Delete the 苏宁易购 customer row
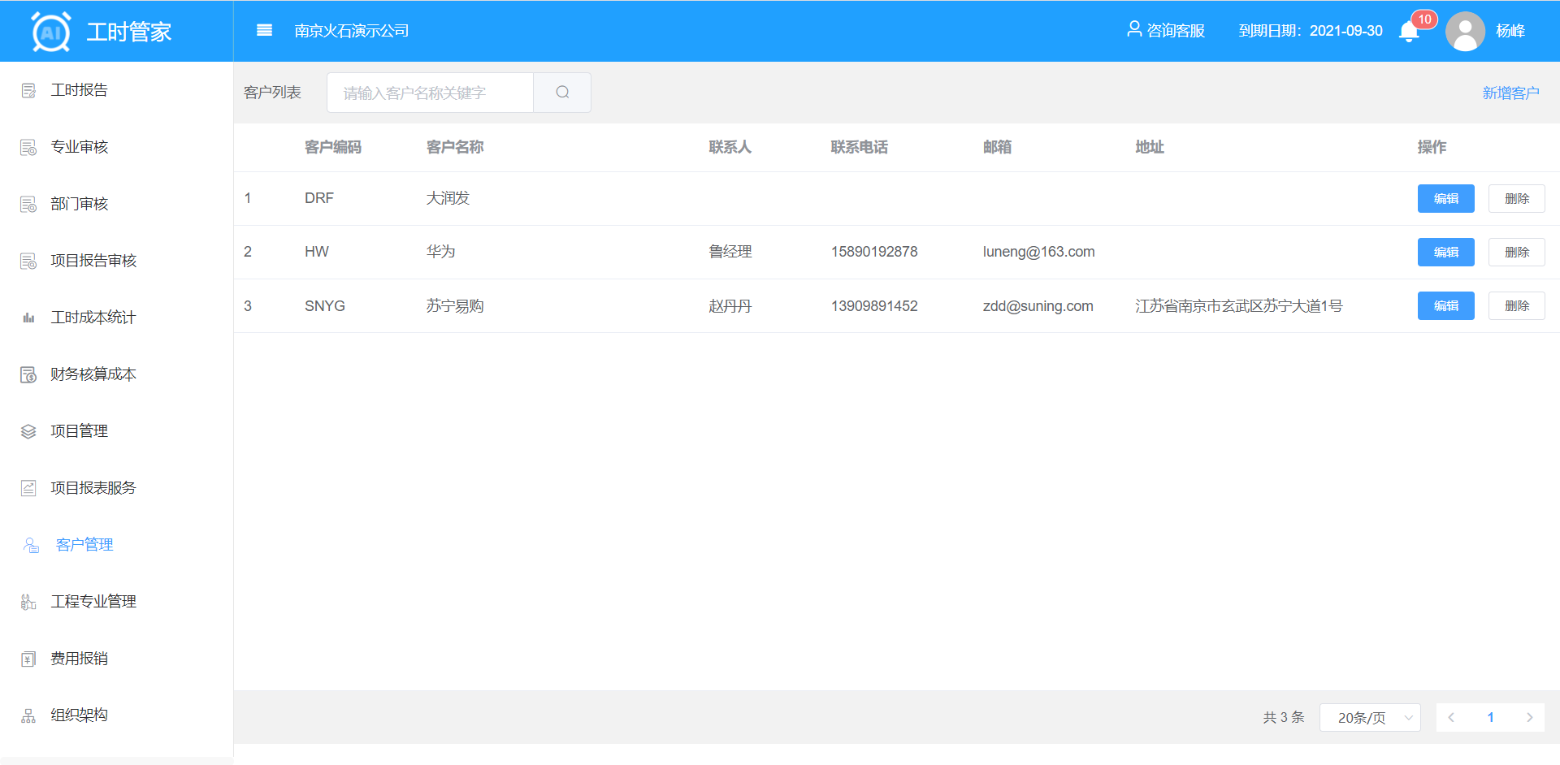This screenshot has width=1560, height=765. pyautogui.click(x=1516, y=306)
